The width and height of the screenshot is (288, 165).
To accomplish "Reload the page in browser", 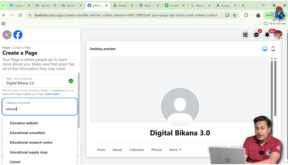I will click(x=20, y=15).
